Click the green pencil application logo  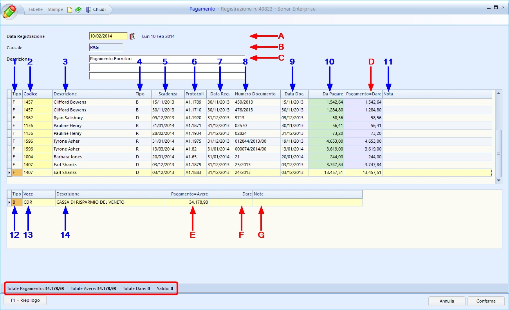point(10,11)
